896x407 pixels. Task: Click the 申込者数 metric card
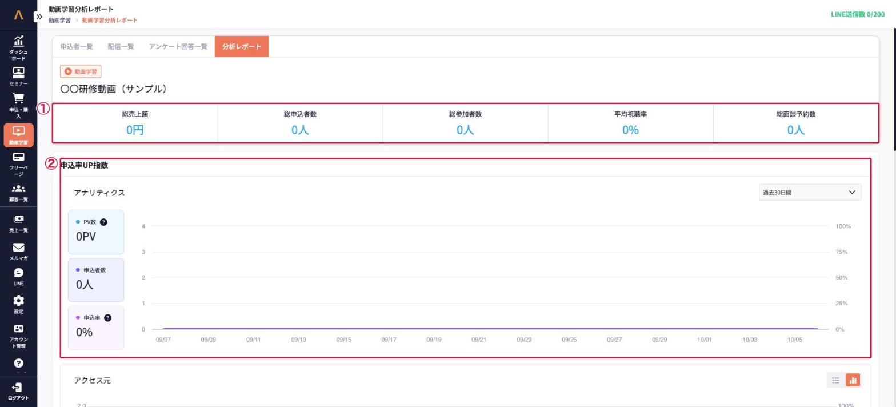coord(96,280)
